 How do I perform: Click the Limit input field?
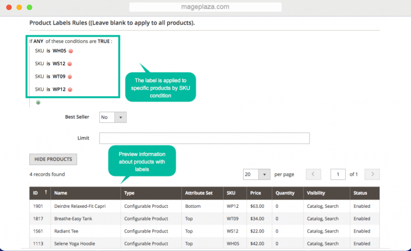point(204,138)
